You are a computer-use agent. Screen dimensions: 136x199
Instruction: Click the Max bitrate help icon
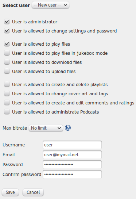coord(68,128)
